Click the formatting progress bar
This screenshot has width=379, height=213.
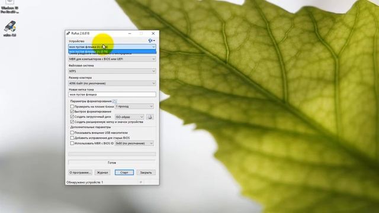[x=112, y=154]
